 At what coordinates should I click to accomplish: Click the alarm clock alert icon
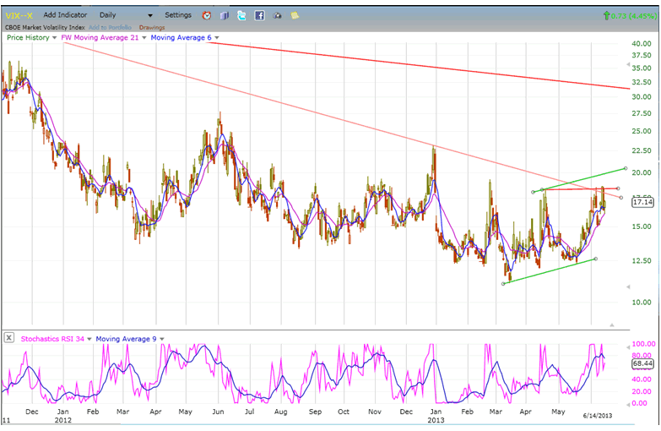[x=207, y=15]
